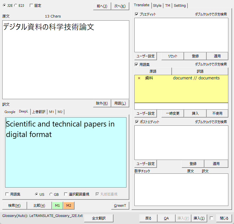Click the 訳語 column header
234x224 pixels.
pyautogui.click(x=200, y=71)
